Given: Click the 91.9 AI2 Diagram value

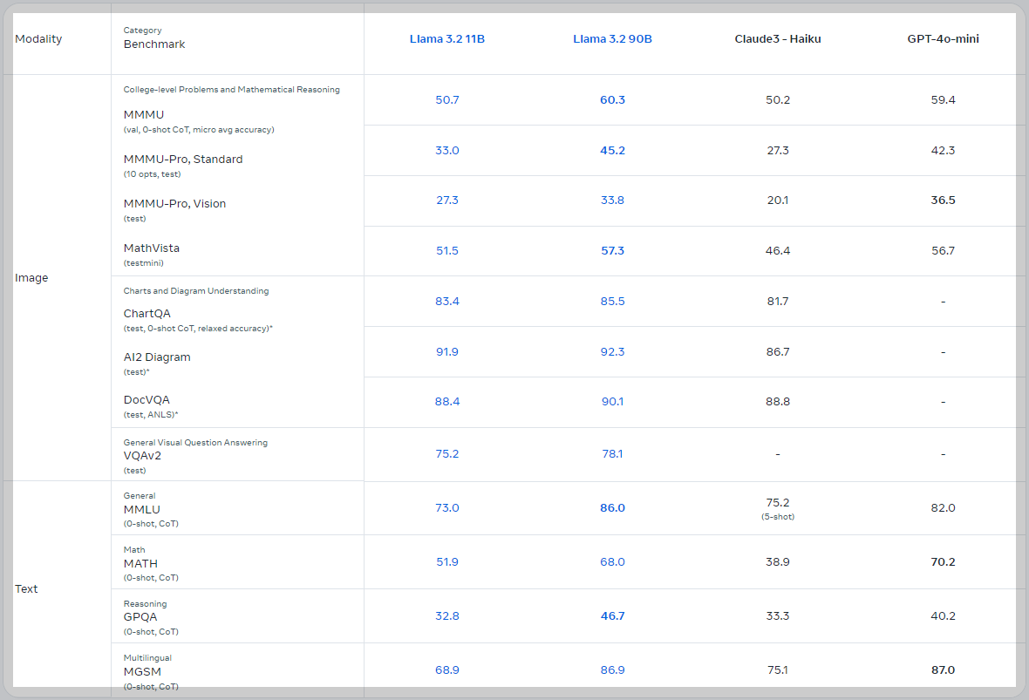Looking at the screenshot, I should click(446, 351).
